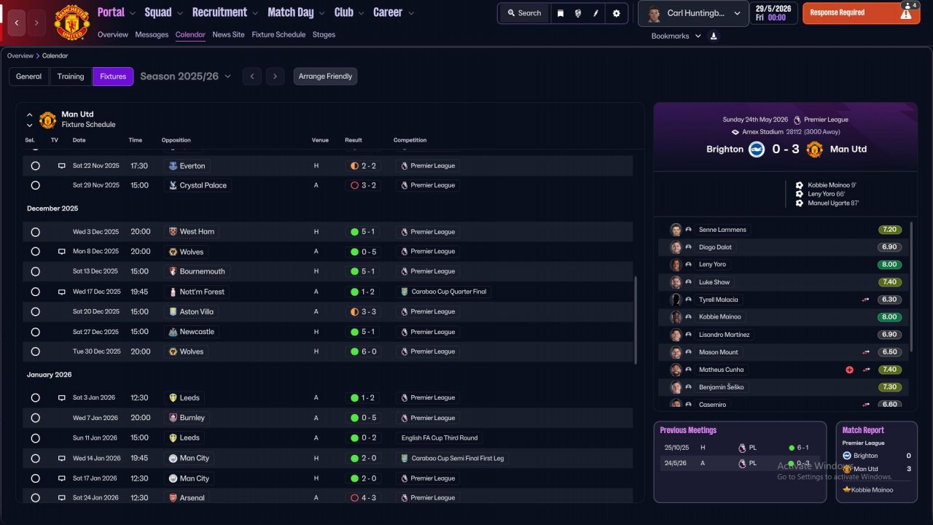The width and height of the screenshot is (933, 525).
Task: Click the substitution icon on Mason Mount row
Action: (x=866, y=352)
